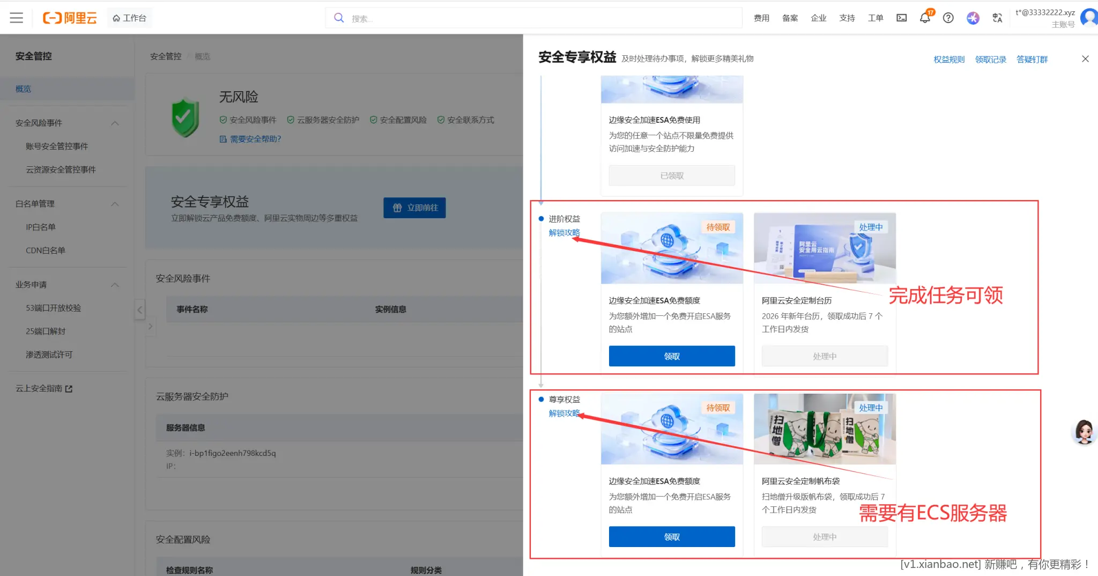Click the Alibaba Cloud logo
The height and width of the screenshot is (576, 1098).
point(70,17)
